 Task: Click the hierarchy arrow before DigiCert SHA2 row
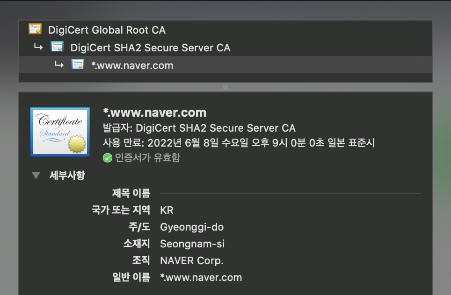point(38,47)
